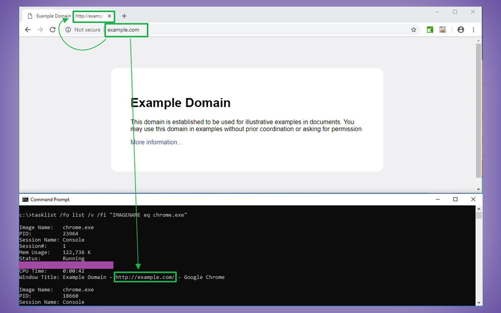Open the More information link
501x313 pixels.
coord(156,142)
